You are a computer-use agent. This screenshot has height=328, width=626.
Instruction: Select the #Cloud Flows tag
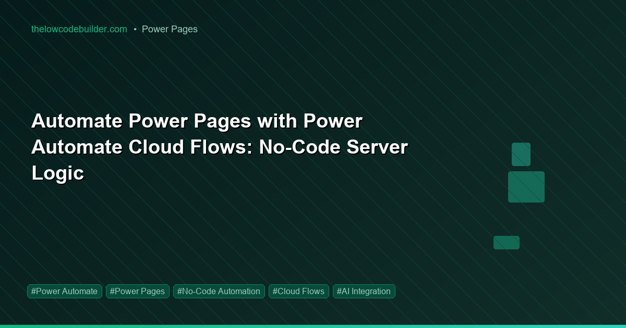pyautogui.click(x=299, y=291)
